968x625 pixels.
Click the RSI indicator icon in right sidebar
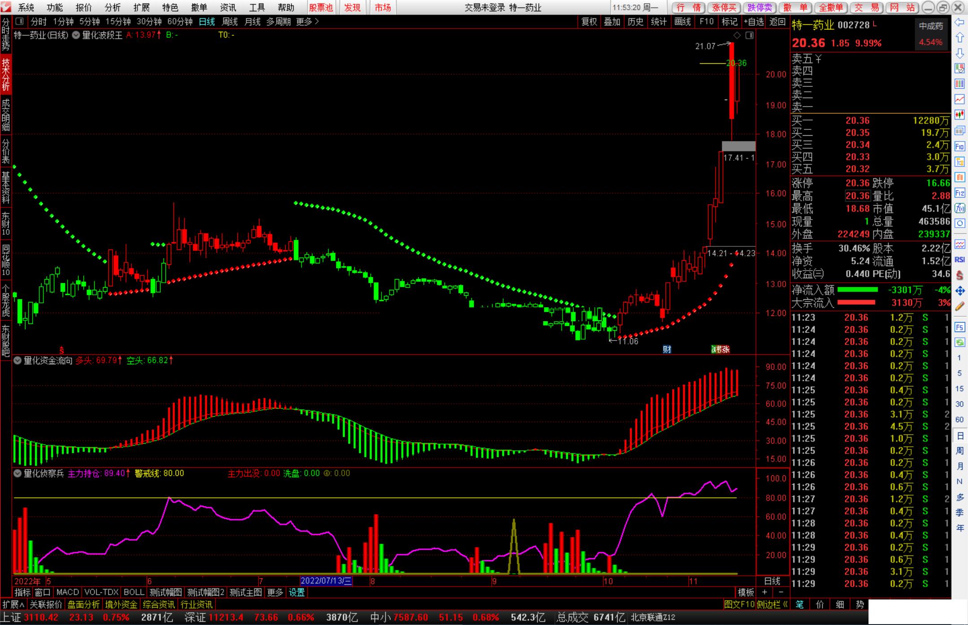click(x=959, y=260)
